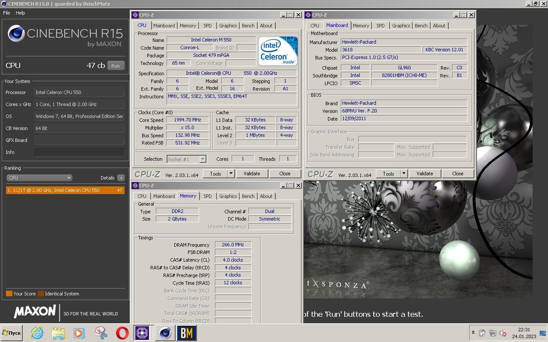Open the network status tray icon
This screenshot has width=548, height=342.
pos(493,333)
